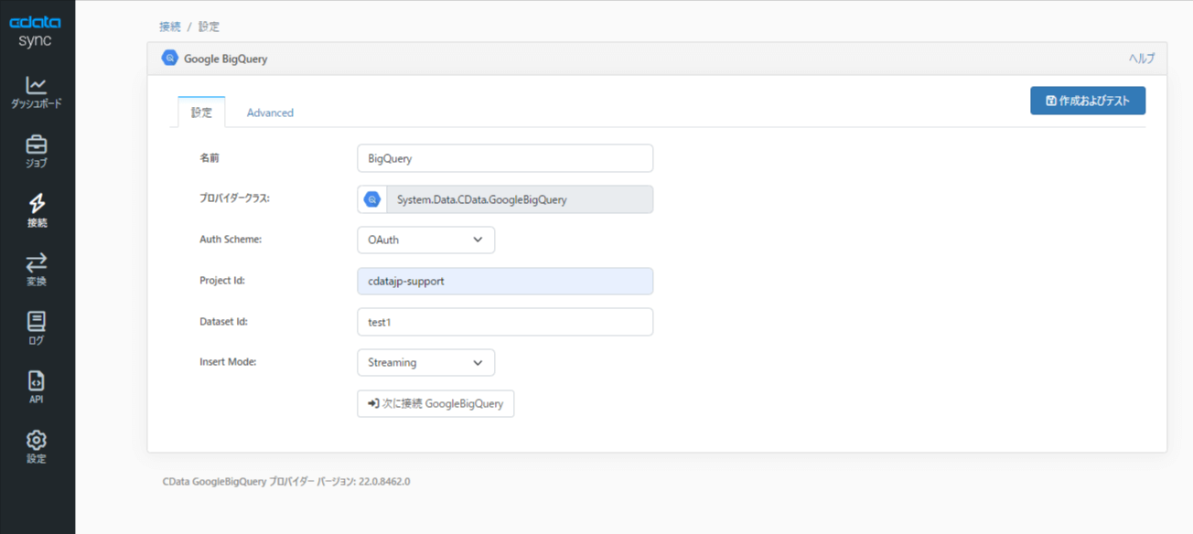The width and height of the screenshot is (1193, 534).
Task: Switch to the Advanced tab
Action: click(270, 112)
